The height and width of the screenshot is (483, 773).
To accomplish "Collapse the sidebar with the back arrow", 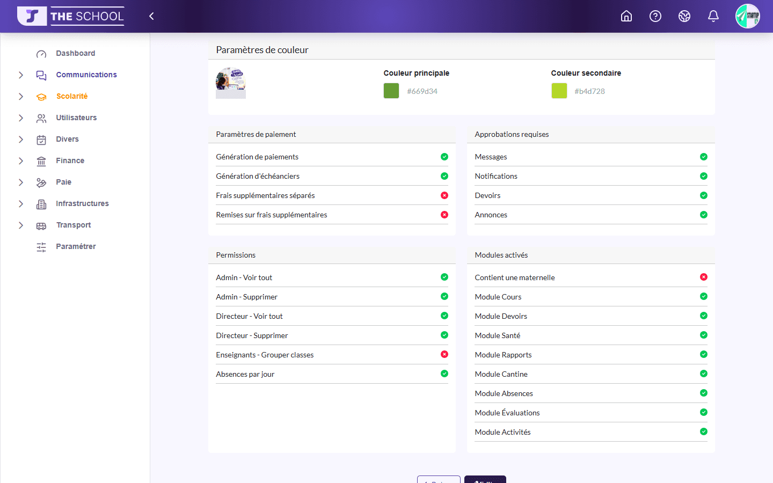I will (151, 16).
